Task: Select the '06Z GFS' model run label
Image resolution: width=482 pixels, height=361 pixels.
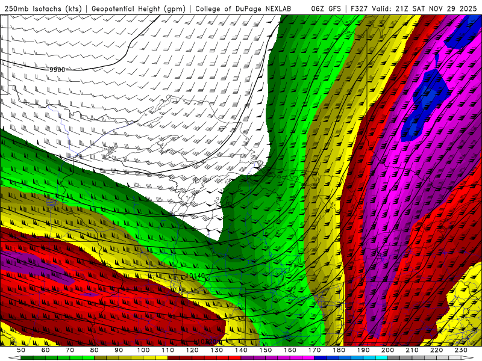Action: (326, 8)
